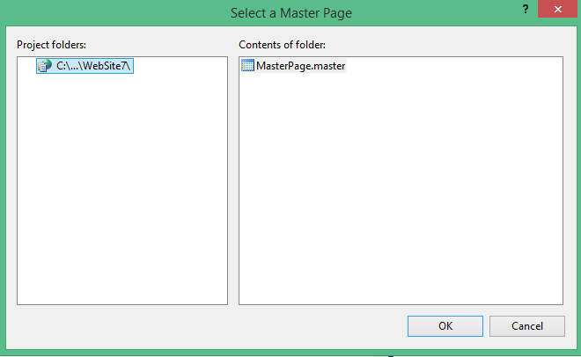Select the MasterPage.master file name
Viewport: 581px width, 357px height.
pos(300,66)
